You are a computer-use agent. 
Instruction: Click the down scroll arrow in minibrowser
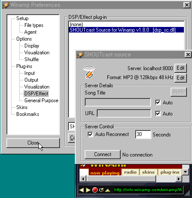point(186,172)
